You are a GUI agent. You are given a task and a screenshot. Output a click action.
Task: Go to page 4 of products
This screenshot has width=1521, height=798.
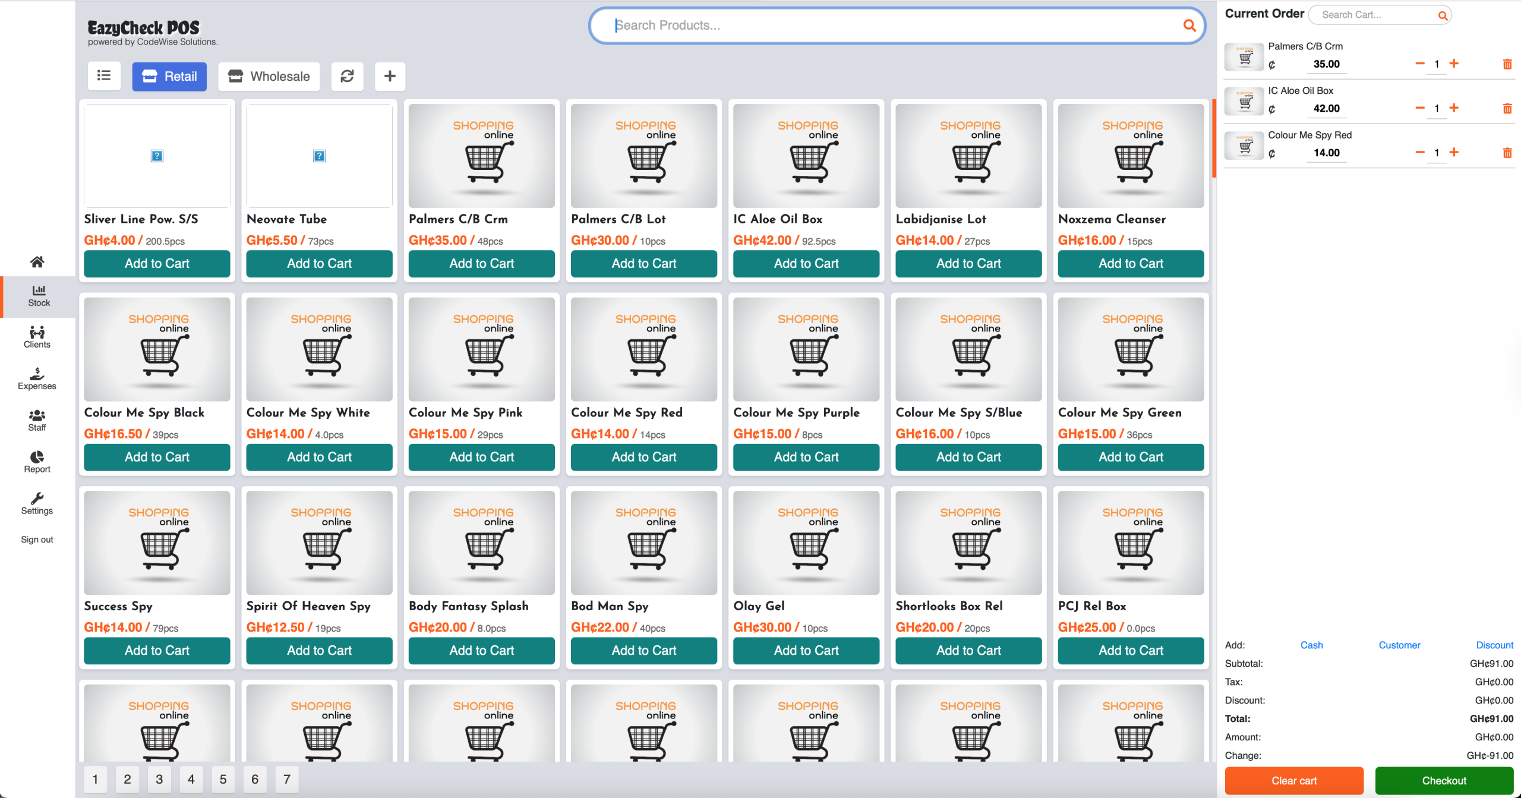[191, 779]
